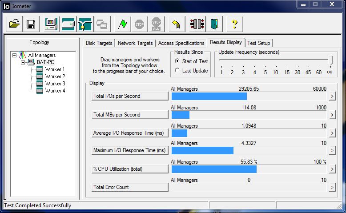Image resolution: width=346 pixels, height=213 pixels.
Task: Disconnect selected worker or manager icon
Action: tap(197, 24)
